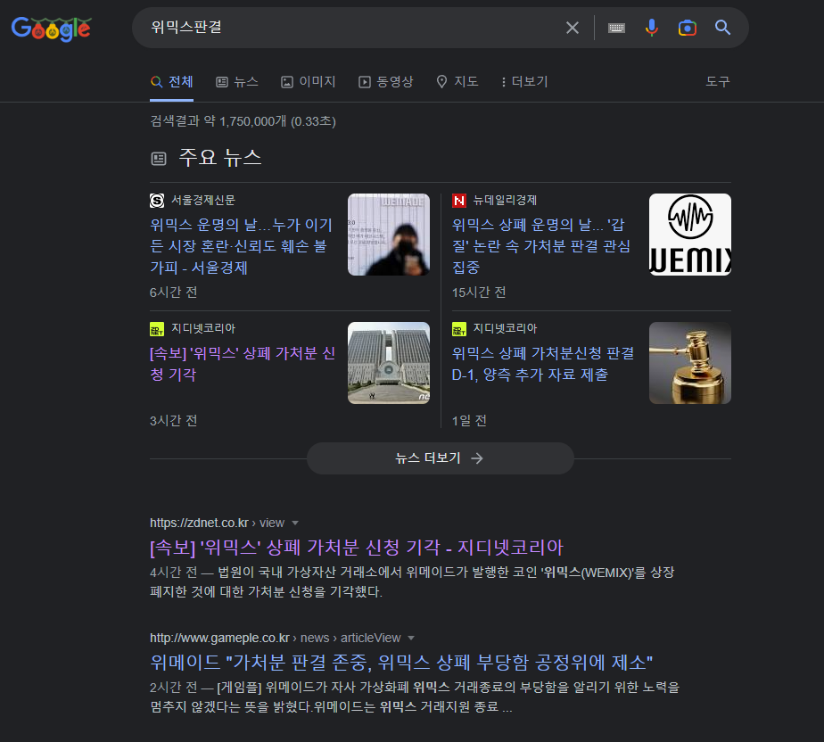Open the courthouse building thumbnail
Screen dimensions: 824x742
tap(388, 363)
